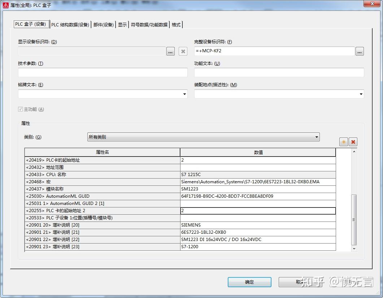This screenshot has width=383, height=298.
Task: Select row <20468> 宏
Action: click(103, 182)
